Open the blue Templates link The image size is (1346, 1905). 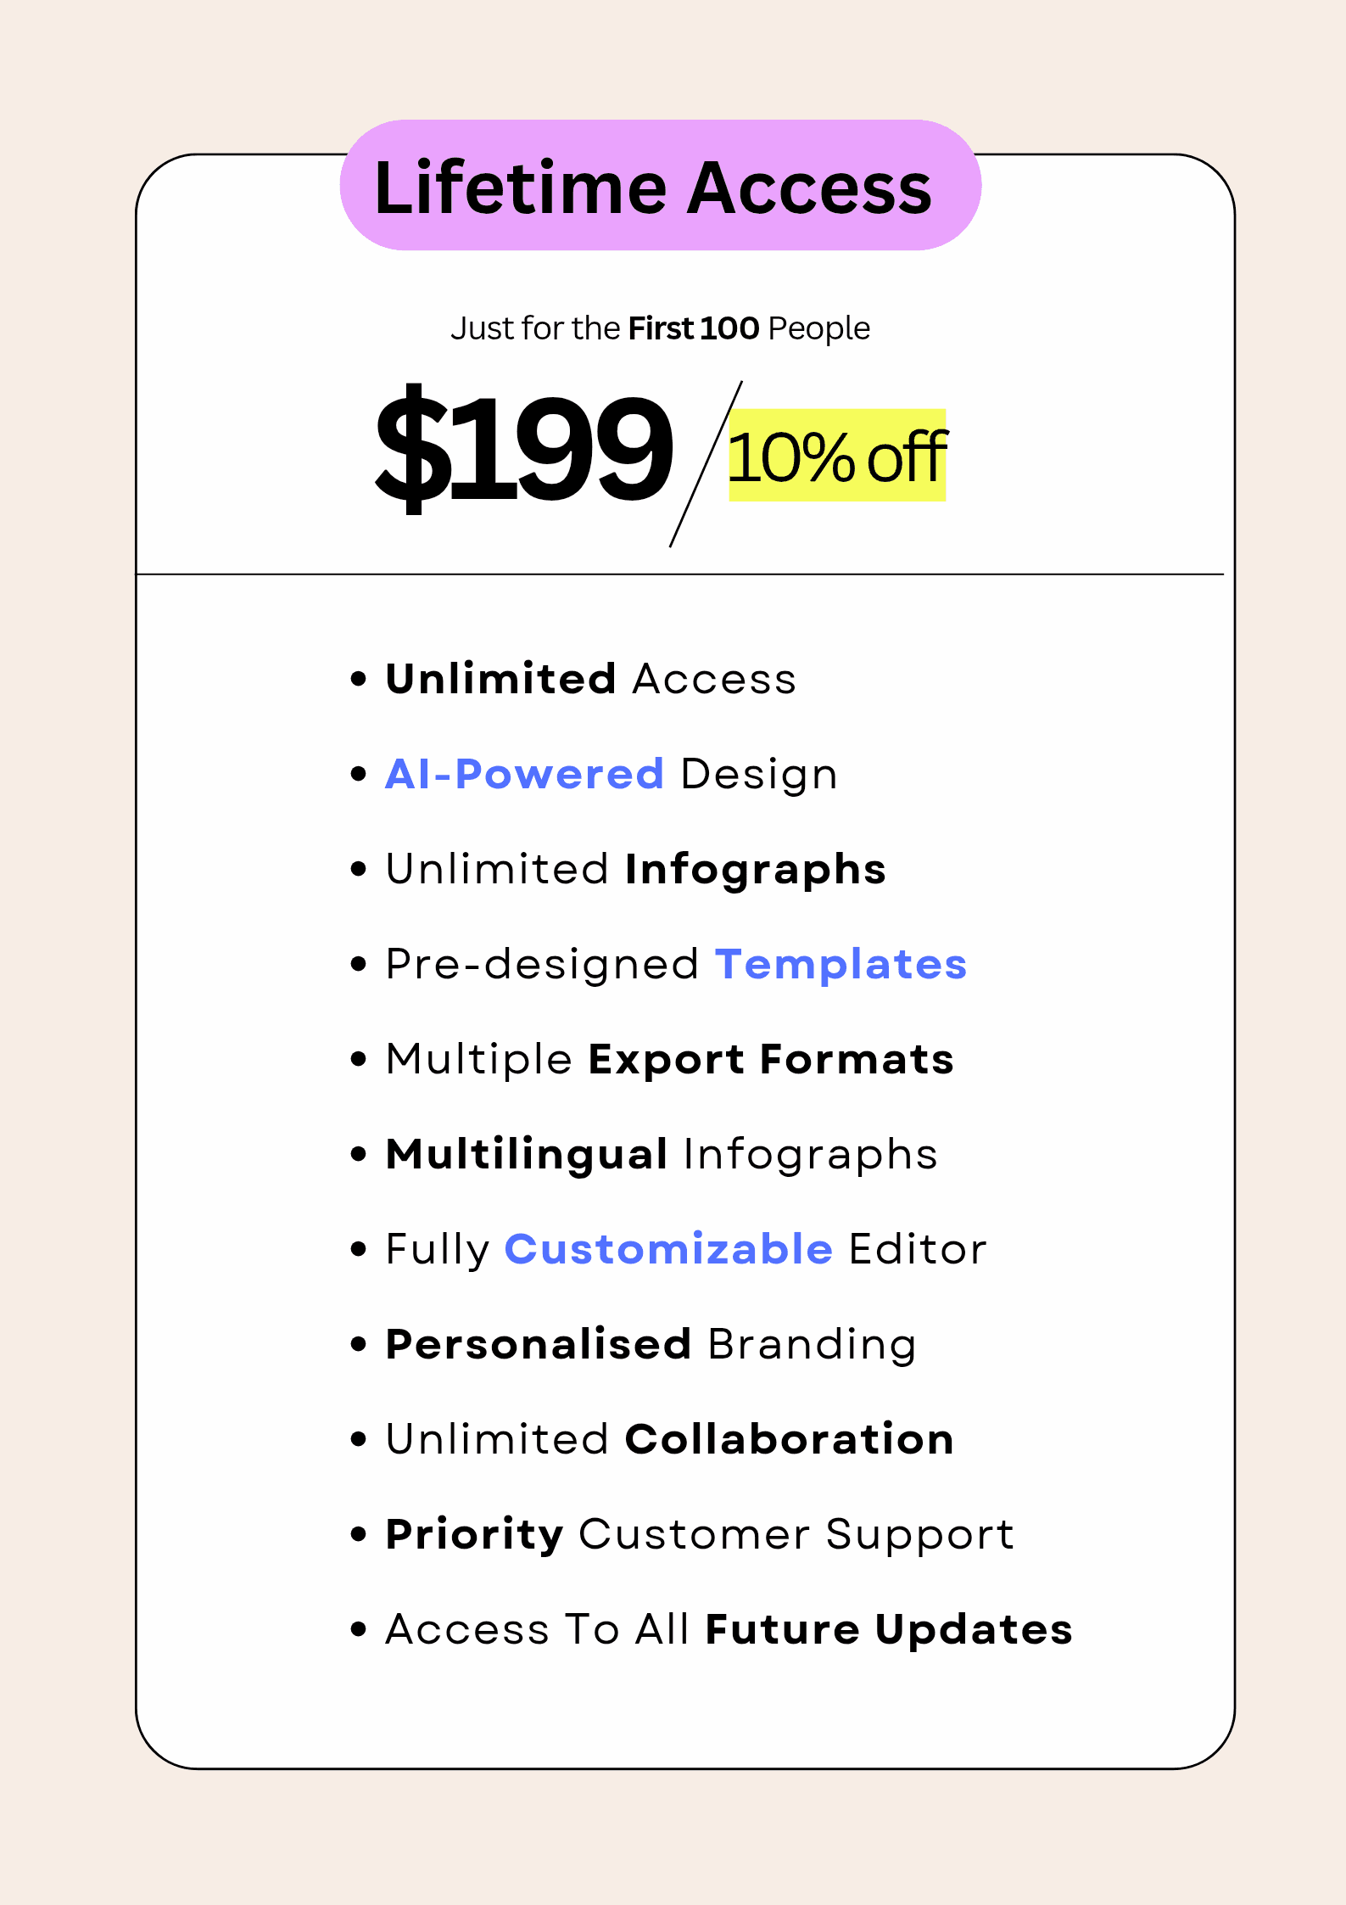pyautogui.click(x=841, y=964)
